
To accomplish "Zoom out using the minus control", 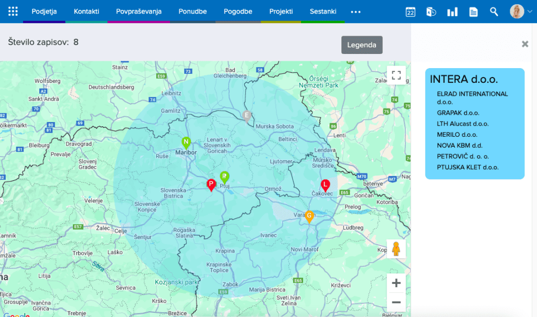I will point(396,302).
